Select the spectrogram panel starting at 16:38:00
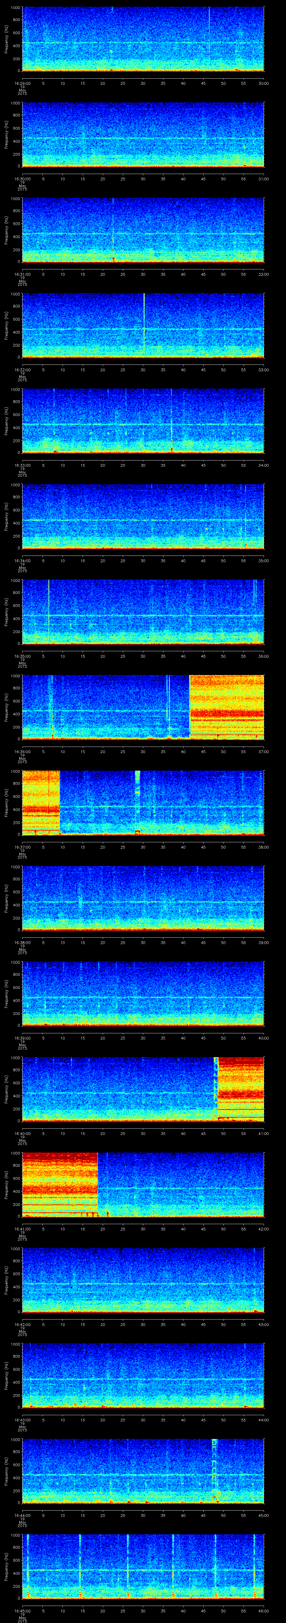286x1623 pixels. point(143,898)
